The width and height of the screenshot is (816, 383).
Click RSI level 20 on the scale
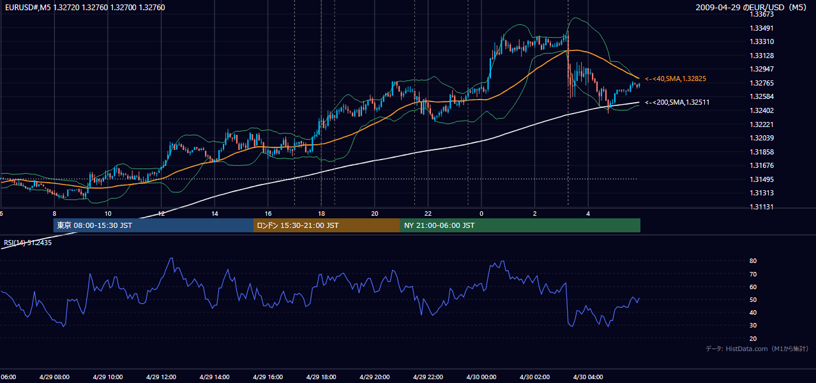click(x=753, y=338)
